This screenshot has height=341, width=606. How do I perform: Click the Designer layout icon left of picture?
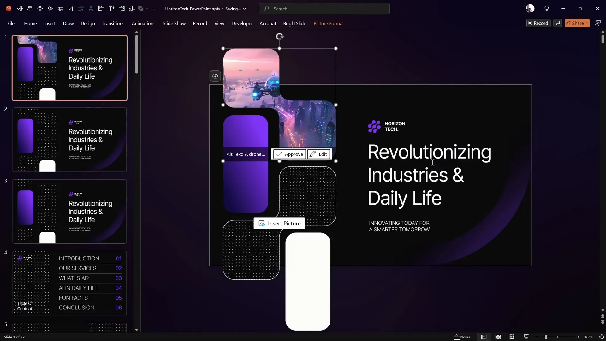point(215,76)
